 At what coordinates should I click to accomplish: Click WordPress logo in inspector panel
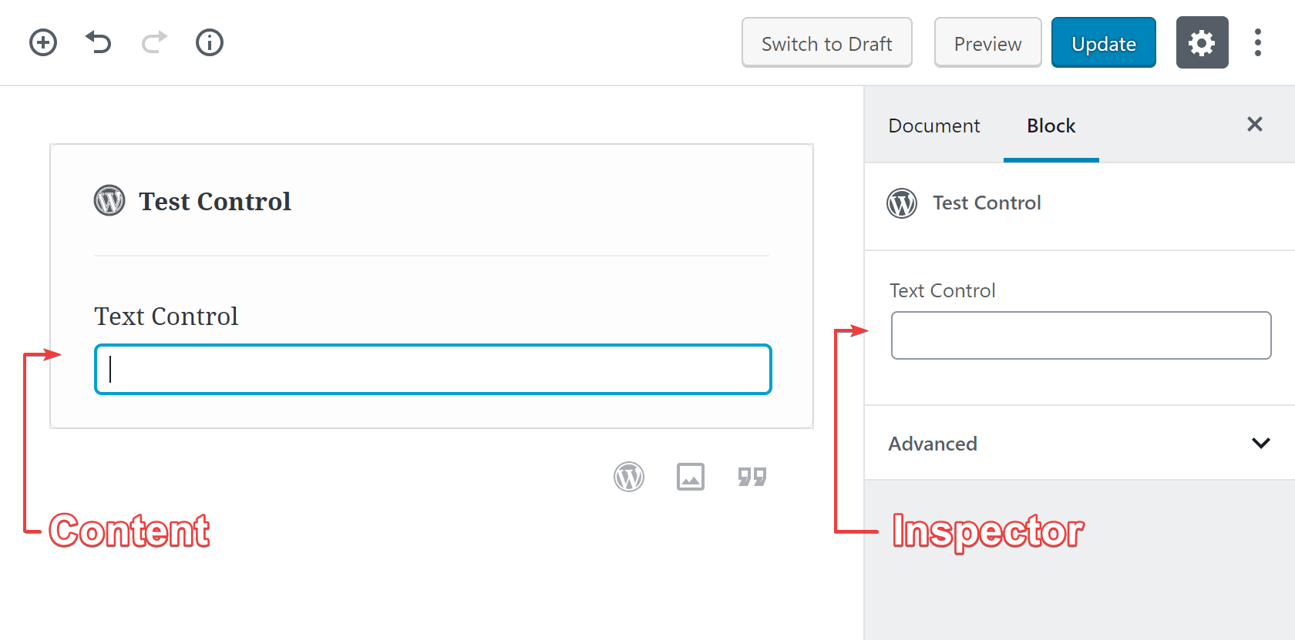coord(902,203)
